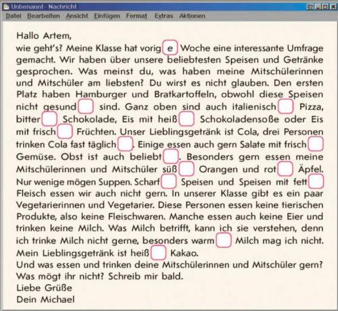Open the Extras menu
This screenshot has height=311, width=338.
point(164,16)
